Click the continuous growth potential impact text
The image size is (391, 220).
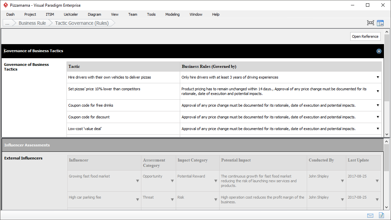pos(259,181)
